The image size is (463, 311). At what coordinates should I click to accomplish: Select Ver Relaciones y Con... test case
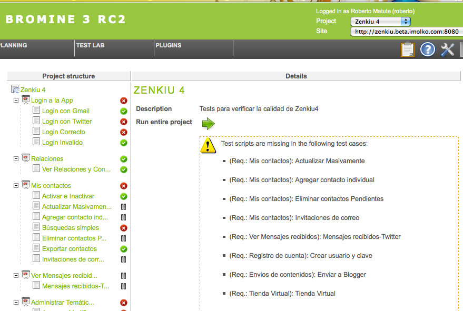(76, 169)
